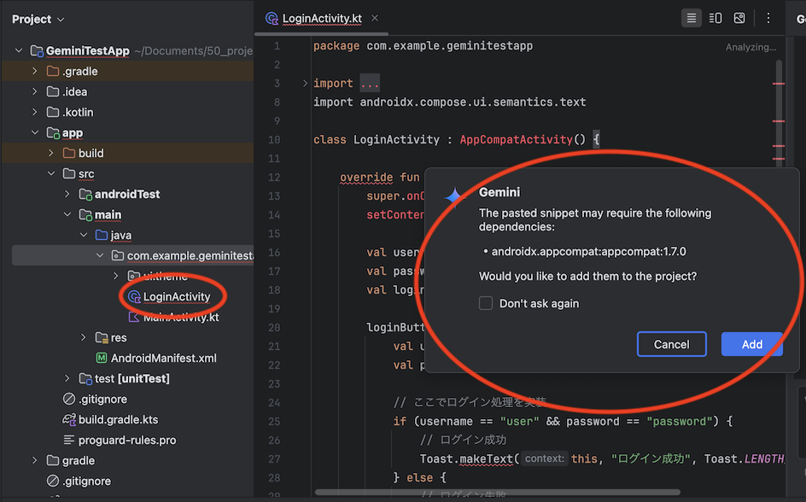Expand the .kotlin folder

click(35, 112)
